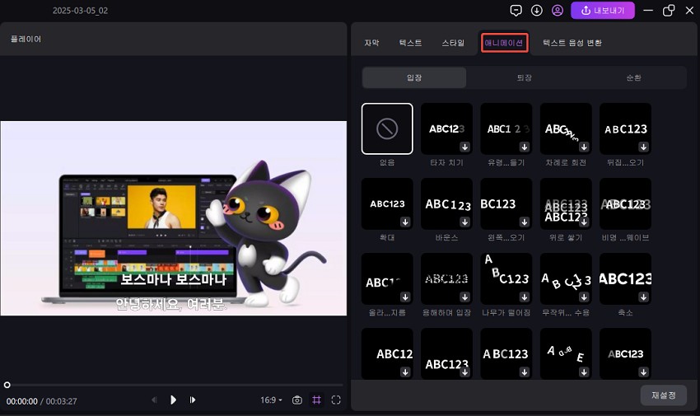This screenshot has height=416, width=700.
Task: Toggle the grid guide overlay icon
Action: (x=316, y=400)
